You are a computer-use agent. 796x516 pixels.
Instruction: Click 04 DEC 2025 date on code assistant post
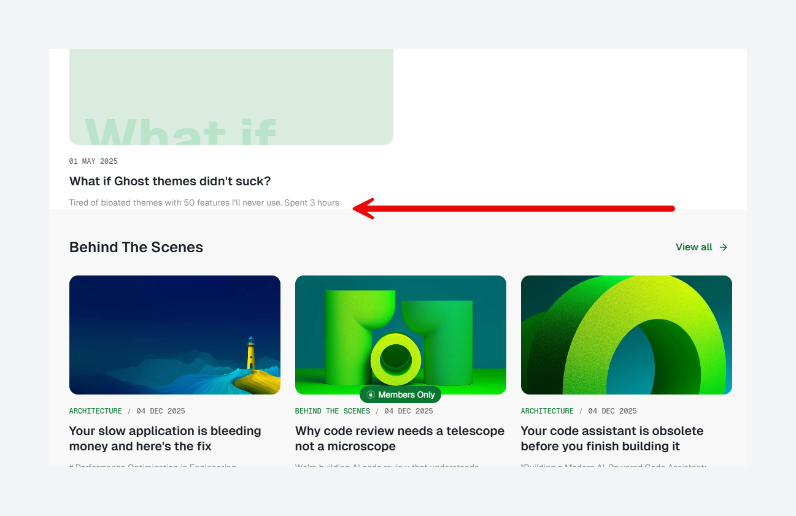[612, 411]
